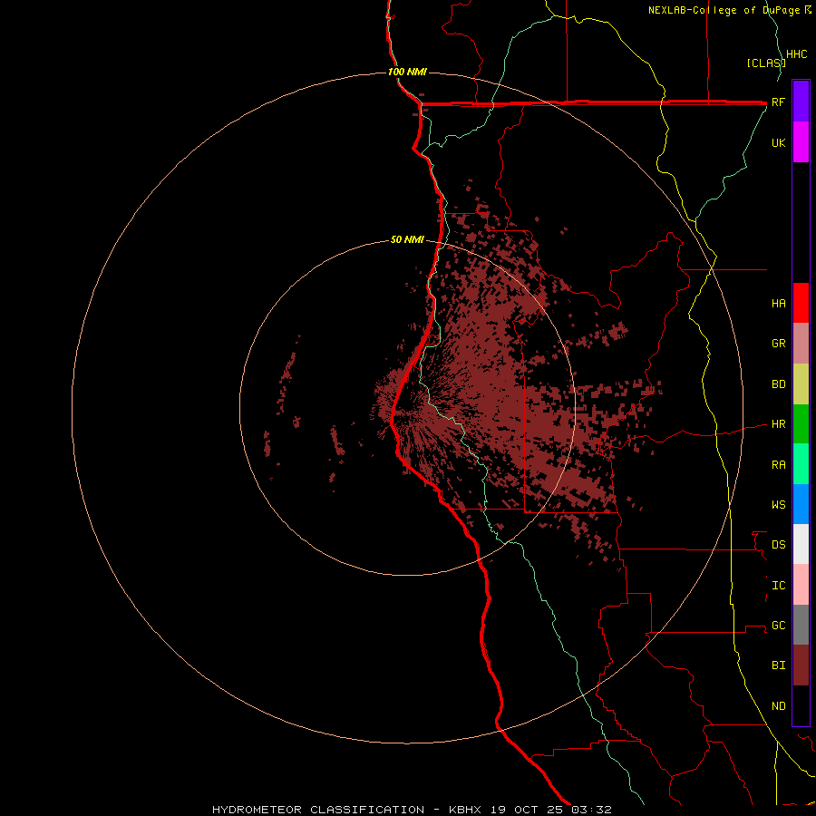The width and height of the screenshot is (816, 816).
Task: Click the "IC" legend label
Action: coord(778,586)
